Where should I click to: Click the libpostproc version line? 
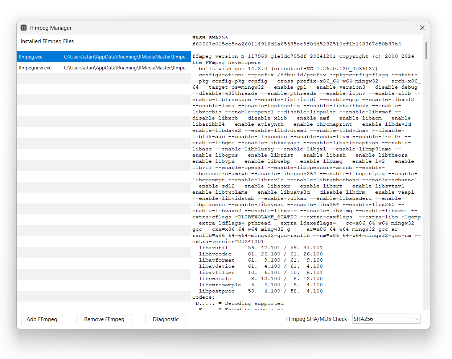pyautogui.click(x=260, y=291)
